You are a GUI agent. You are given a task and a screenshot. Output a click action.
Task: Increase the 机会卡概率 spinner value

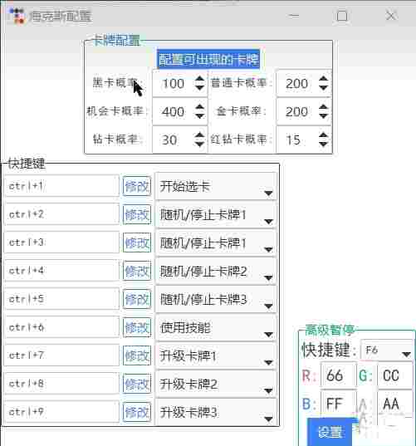coord(199,107)
